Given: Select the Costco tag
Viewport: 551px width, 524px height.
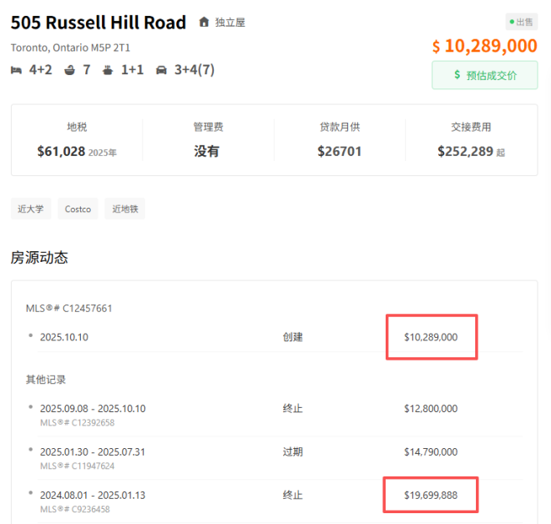Looking at the screenshot, I should 78,209.
